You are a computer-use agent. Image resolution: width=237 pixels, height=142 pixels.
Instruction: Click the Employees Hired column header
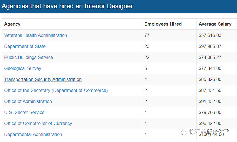163,24
